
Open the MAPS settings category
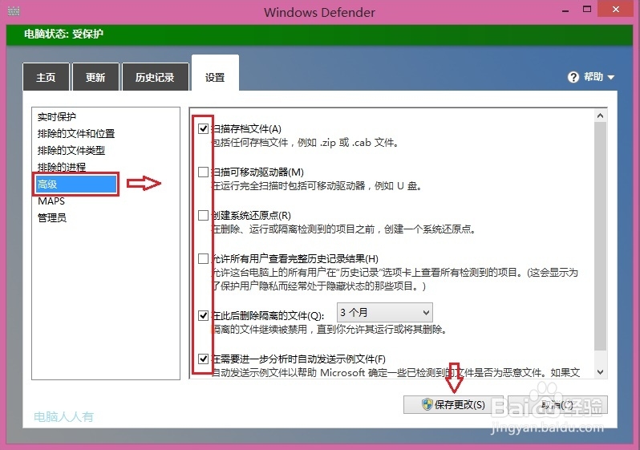coord(51,201)
